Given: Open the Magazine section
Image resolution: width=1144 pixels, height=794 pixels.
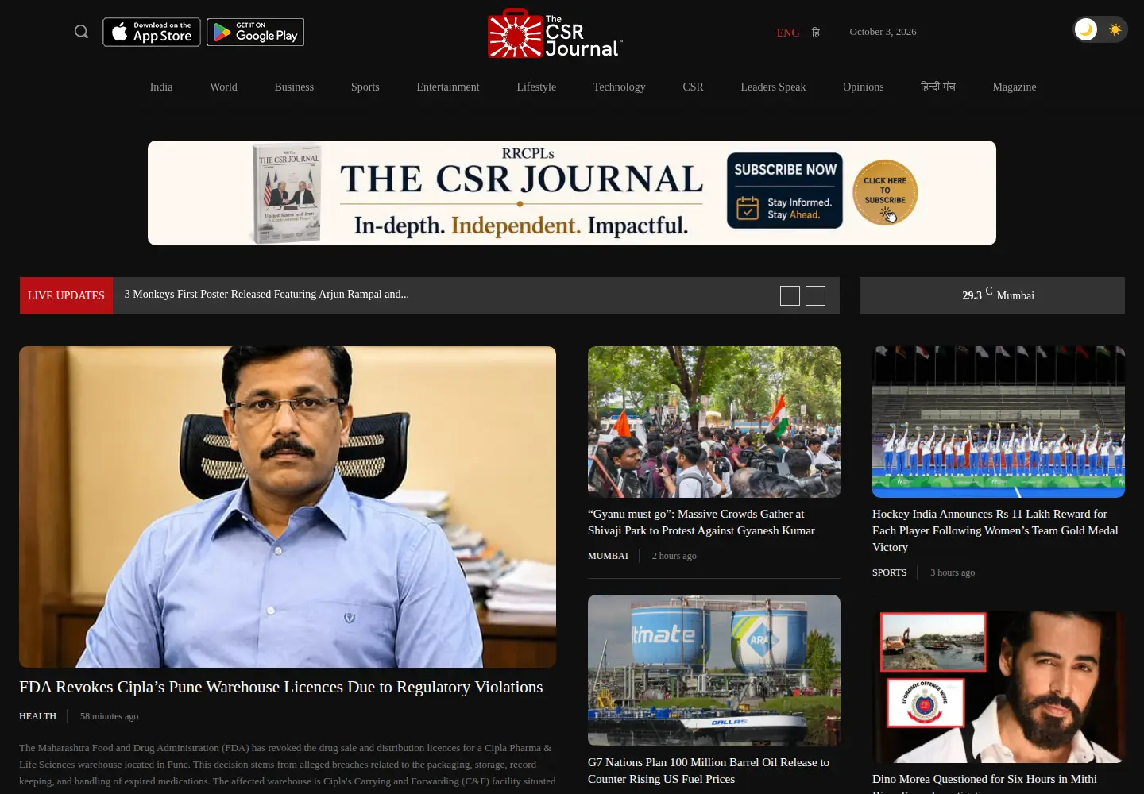Looking at the screenshot, I should (x=1015, y=87).
